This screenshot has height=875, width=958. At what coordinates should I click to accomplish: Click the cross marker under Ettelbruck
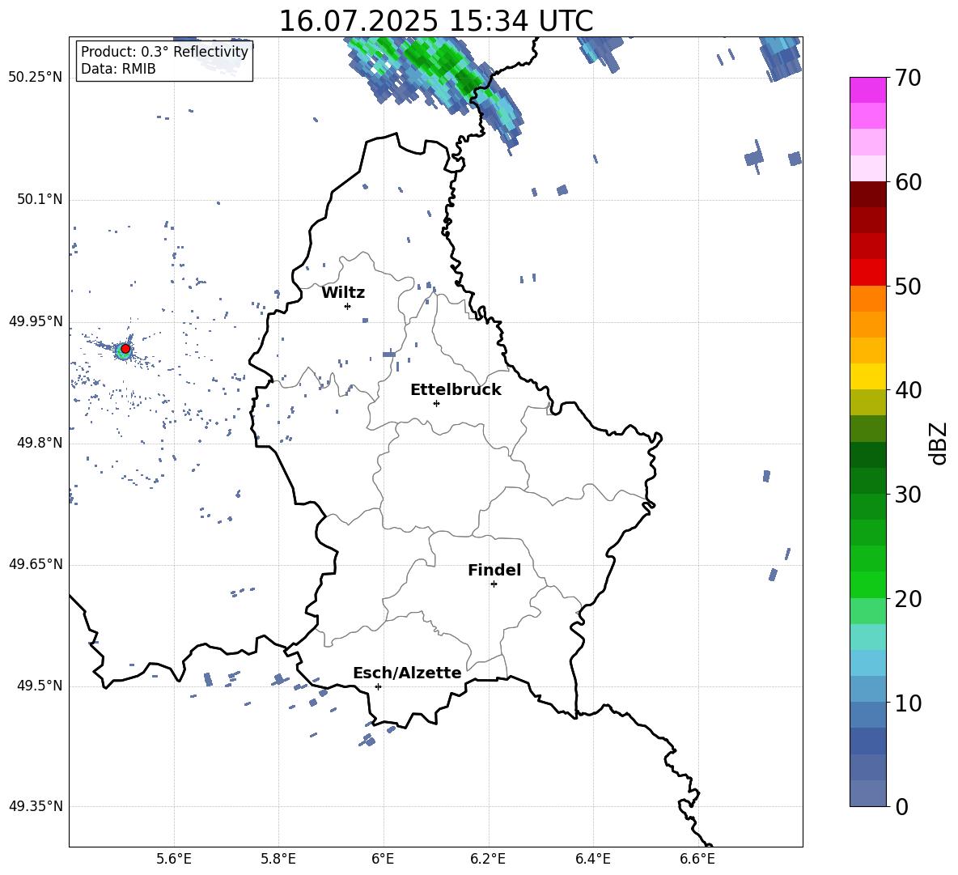click(436, 403)
